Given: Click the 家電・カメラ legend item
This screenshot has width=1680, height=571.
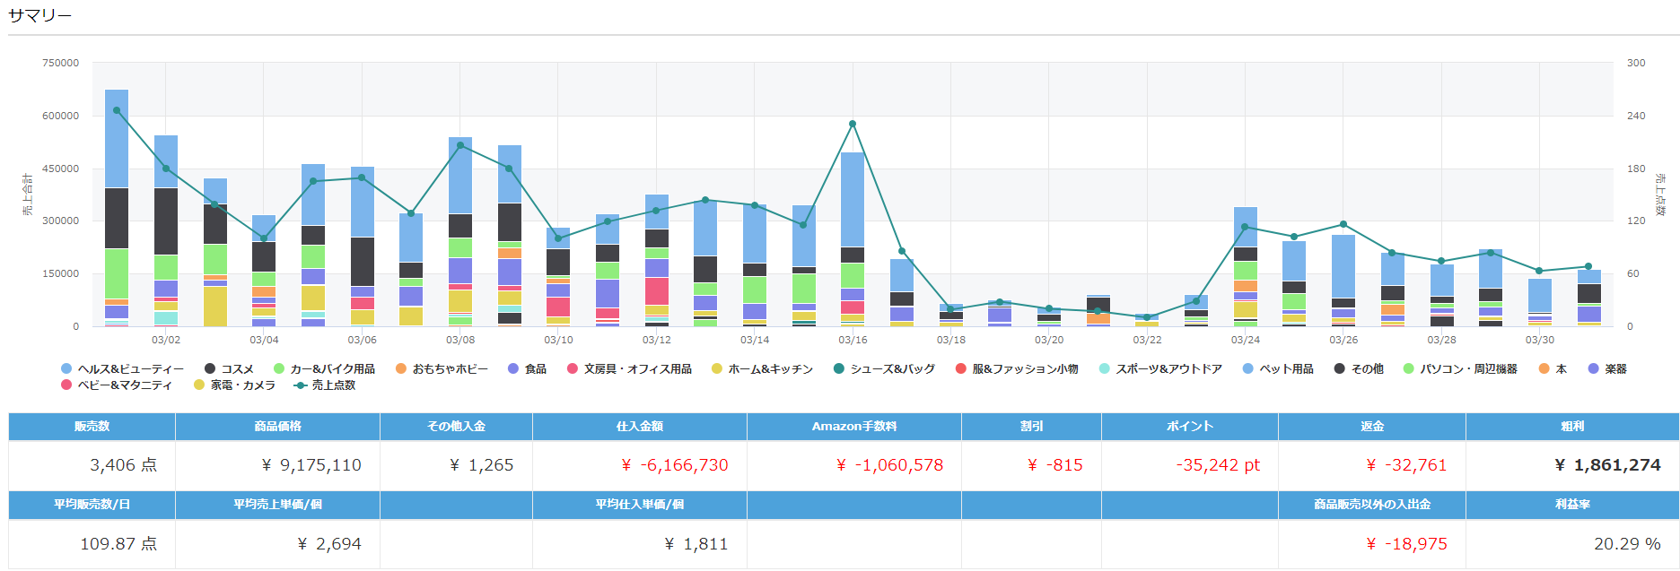Looking at the screenshot, I should point(235,385).
